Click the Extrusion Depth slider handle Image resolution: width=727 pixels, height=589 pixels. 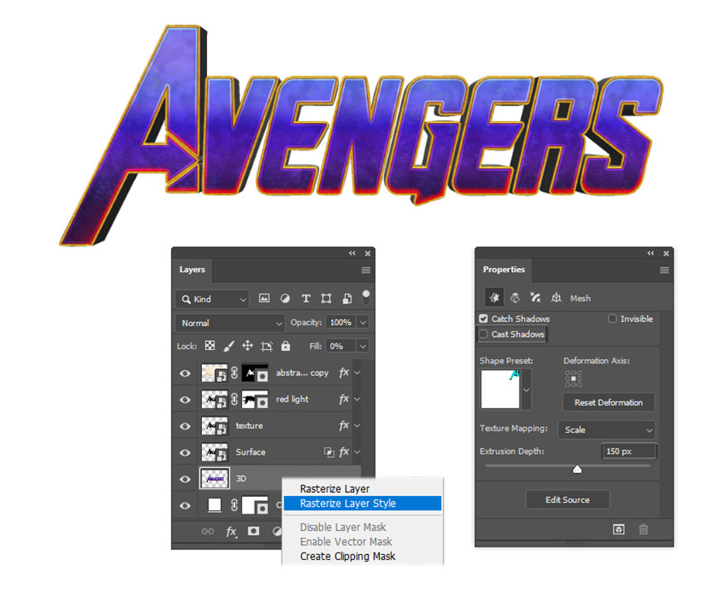tap(577, 470)
